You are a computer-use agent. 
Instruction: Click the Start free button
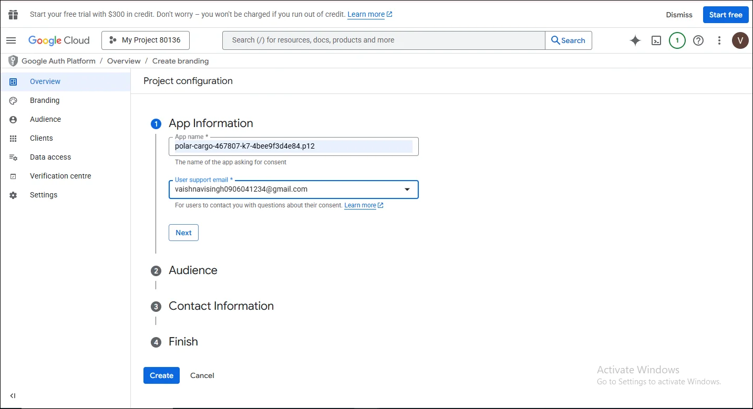point(726,15)
